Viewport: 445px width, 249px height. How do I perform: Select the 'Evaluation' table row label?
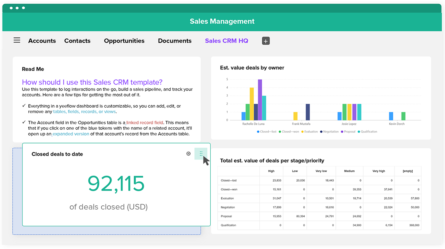(x=227, y=198)
